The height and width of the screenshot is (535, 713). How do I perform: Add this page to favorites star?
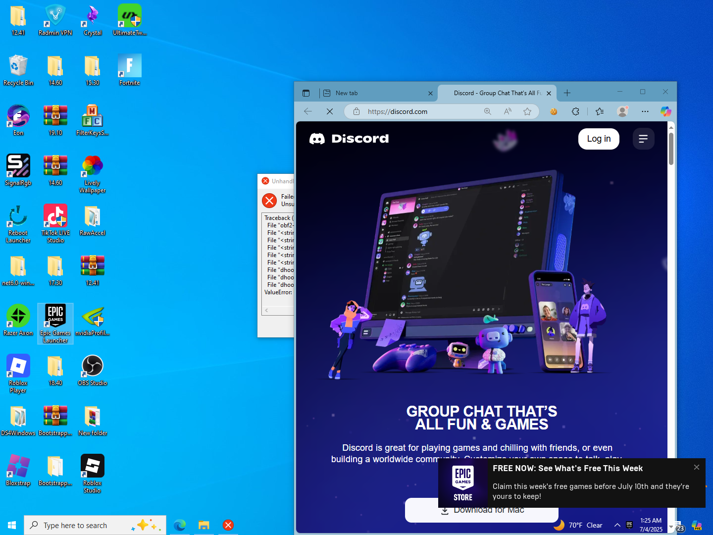(x=527, y=111)
